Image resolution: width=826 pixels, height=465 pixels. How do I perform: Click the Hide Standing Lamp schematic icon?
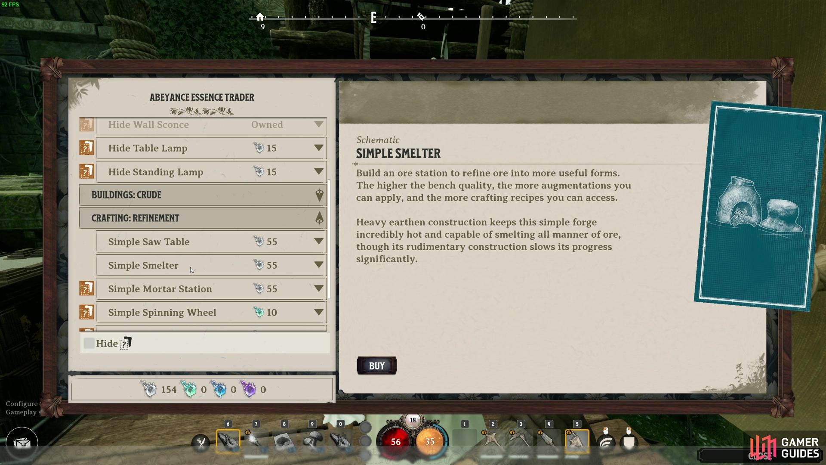coord(86,171)
